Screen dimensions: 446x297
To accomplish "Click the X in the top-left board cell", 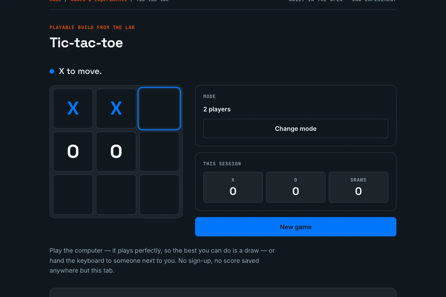I will point(73,108).
